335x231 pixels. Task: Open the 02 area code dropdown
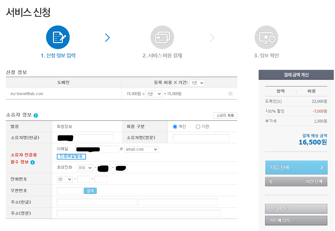(x=65, y=179)
